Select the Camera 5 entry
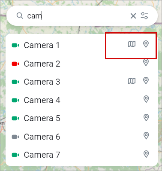 81,118
